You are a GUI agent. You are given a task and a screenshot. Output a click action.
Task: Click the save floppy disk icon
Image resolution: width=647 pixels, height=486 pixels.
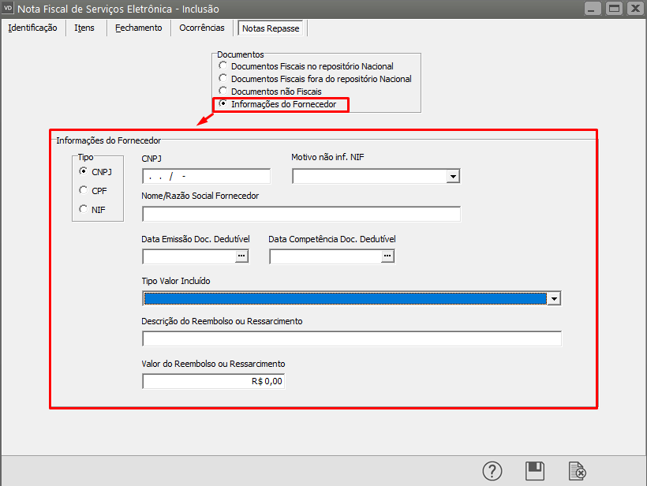535,471
